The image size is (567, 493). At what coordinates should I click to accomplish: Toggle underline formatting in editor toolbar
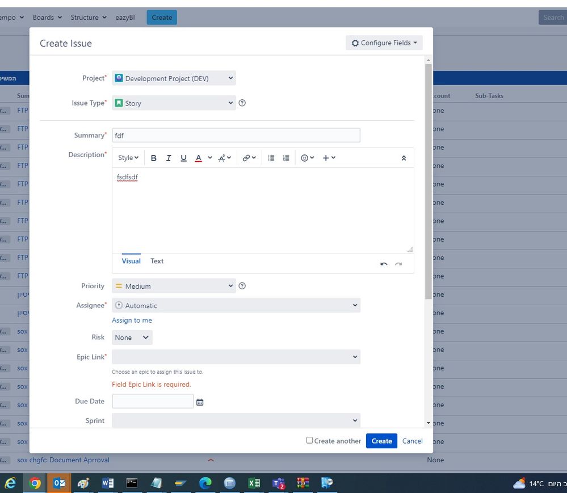[183, 158]
